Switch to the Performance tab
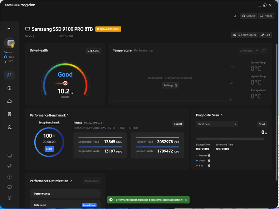This screenshot has width=279, height=209. [x=143, y=50]
